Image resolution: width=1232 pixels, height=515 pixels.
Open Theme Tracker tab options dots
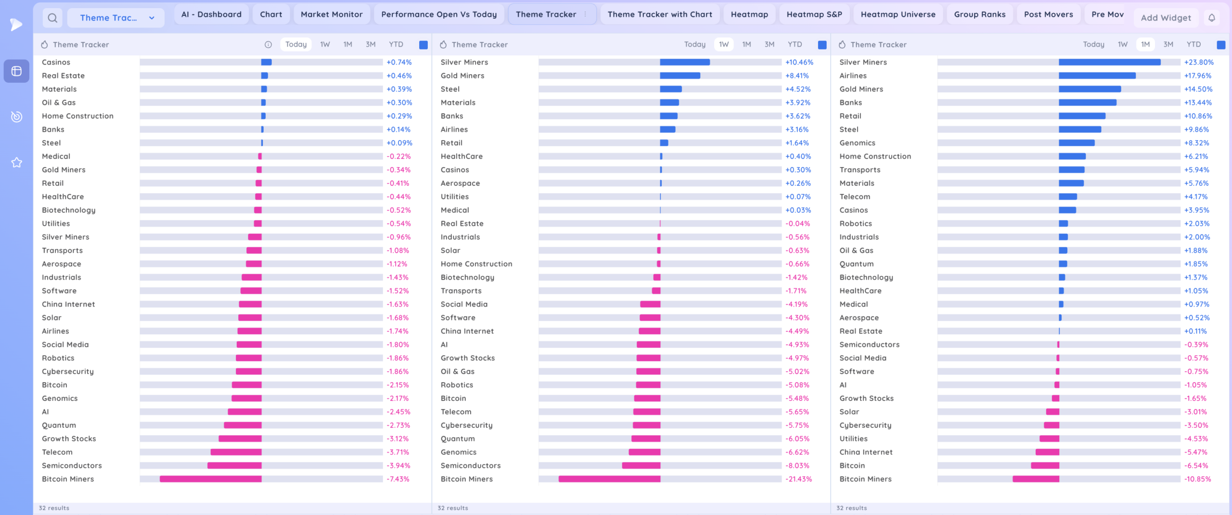(585, 14)
